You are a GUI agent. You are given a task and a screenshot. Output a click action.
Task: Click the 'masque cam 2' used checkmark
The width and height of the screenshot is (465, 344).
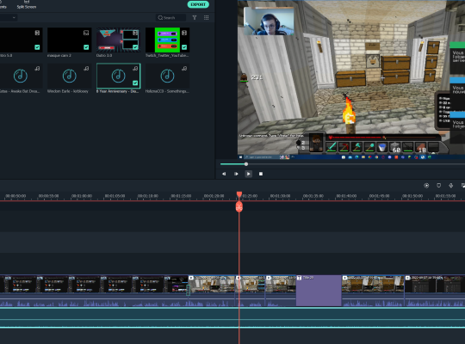point(86,47)
